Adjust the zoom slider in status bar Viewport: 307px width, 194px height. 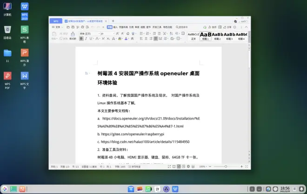tap(226, 167)
